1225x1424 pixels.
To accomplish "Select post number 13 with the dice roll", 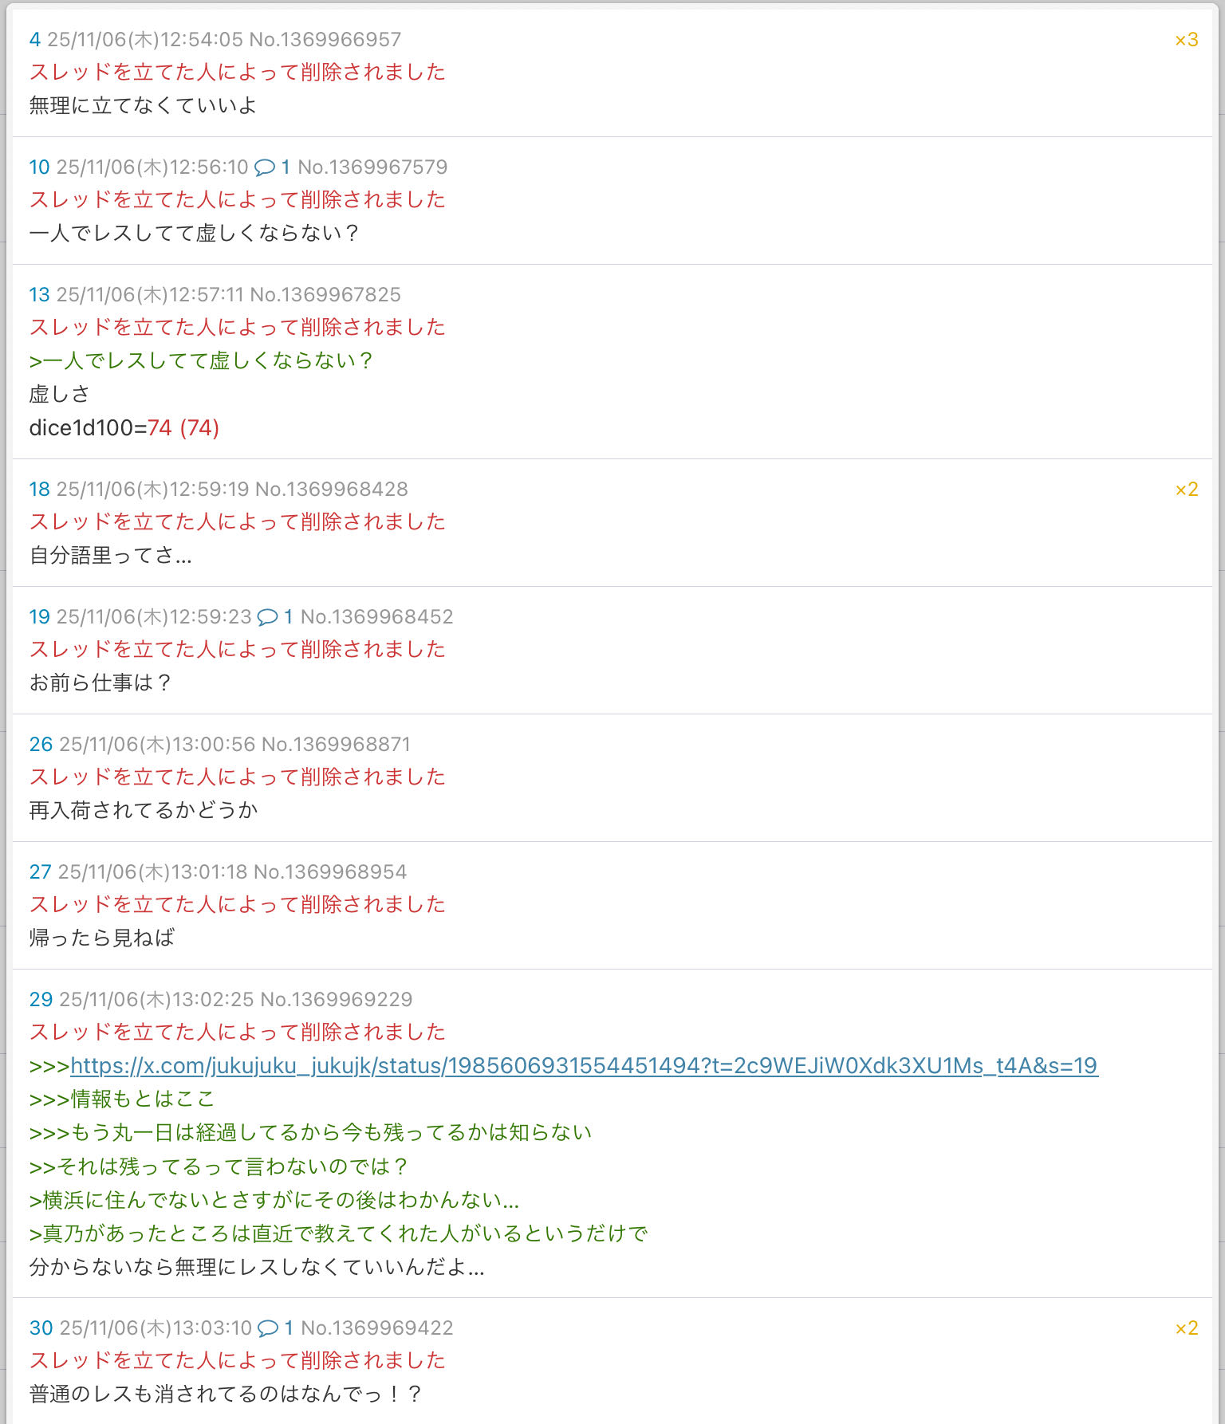I will click(x=39, y=295).
